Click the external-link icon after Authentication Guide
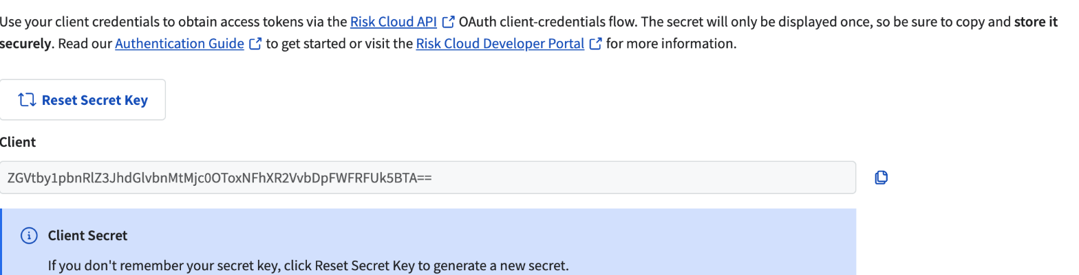1079x275 pixels. click(255, 44)
